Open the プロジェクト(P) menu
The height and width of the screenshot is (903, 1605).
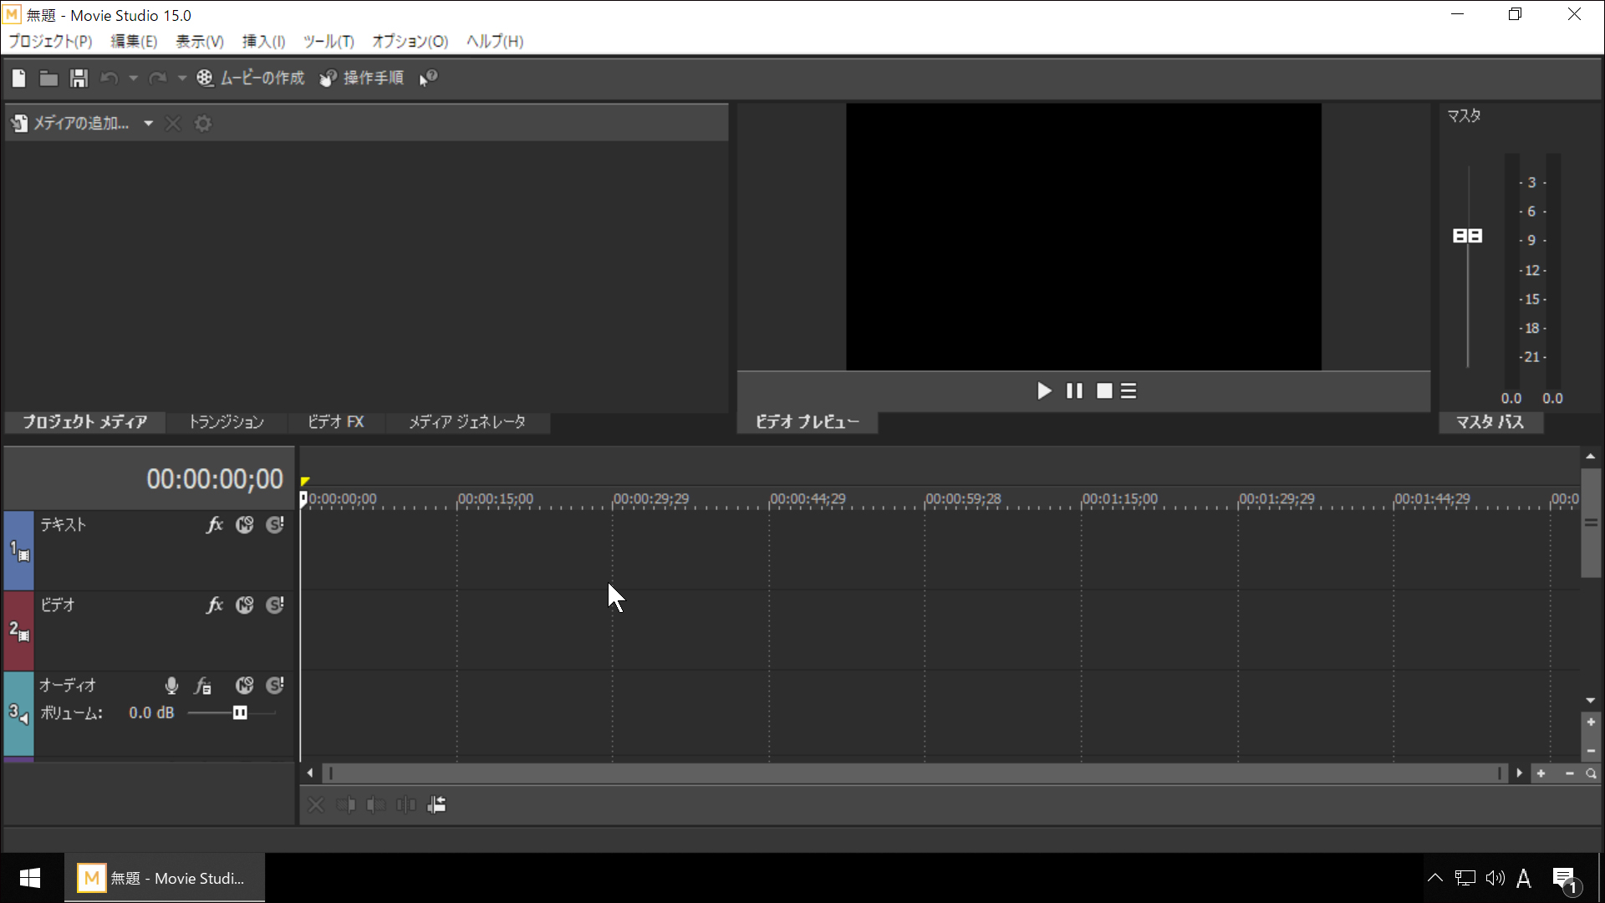50,41
